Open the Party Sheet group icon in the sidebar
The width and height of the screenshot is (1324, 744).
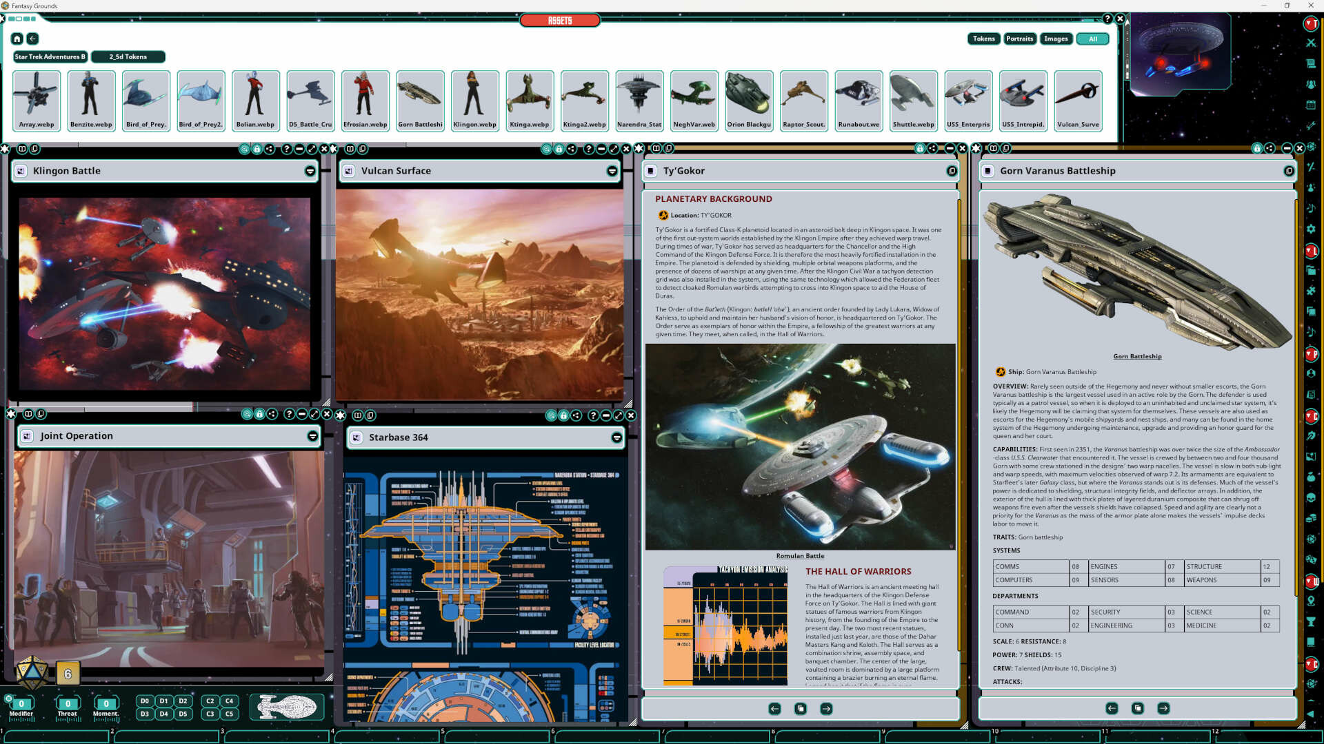pos(1313,84)
